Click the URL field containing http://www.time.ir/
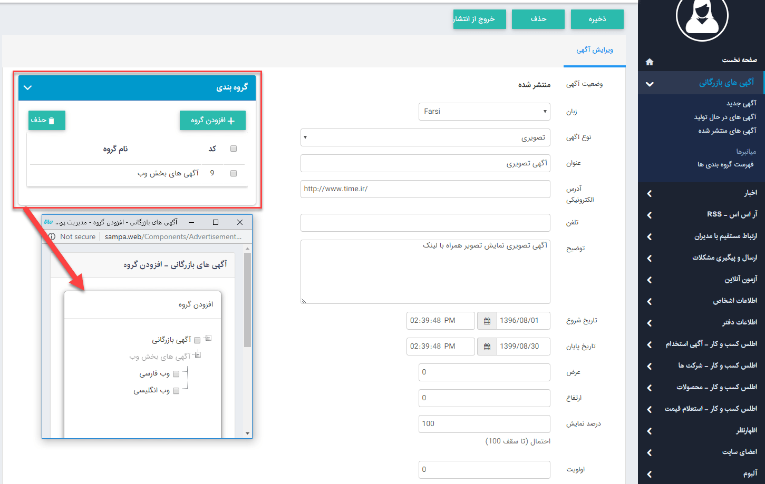Screen dimensions: 765x484 (425, 189)
